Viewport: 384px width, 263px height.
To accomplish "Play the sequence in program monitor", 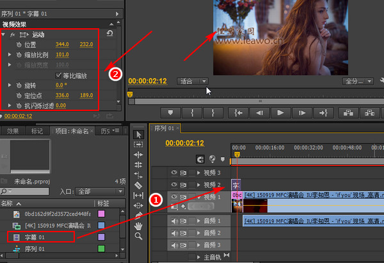I will [x=281, y=113].
